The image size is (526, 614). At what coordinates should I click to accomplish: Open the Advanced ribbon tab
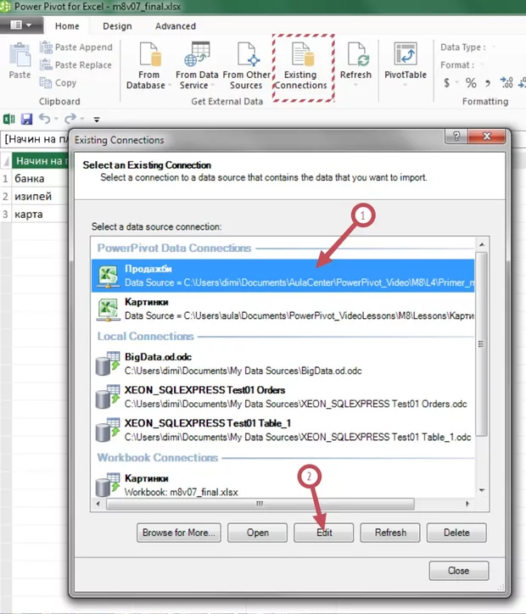175,26
